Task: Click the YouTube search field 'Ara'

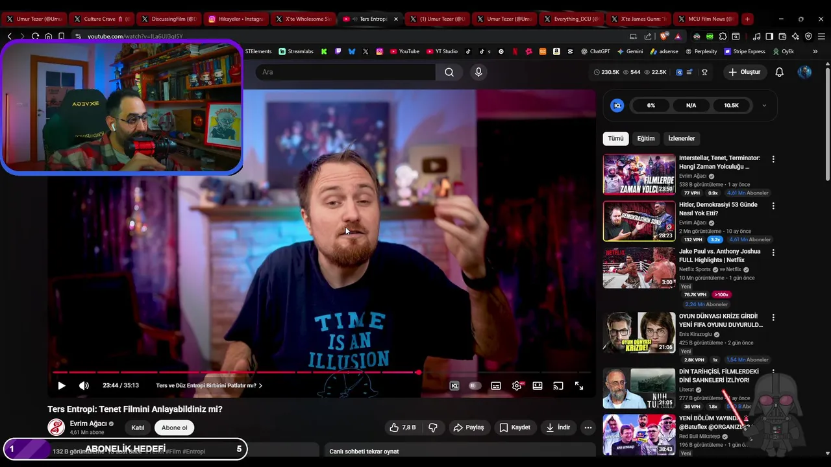Action: pos(345,72)
